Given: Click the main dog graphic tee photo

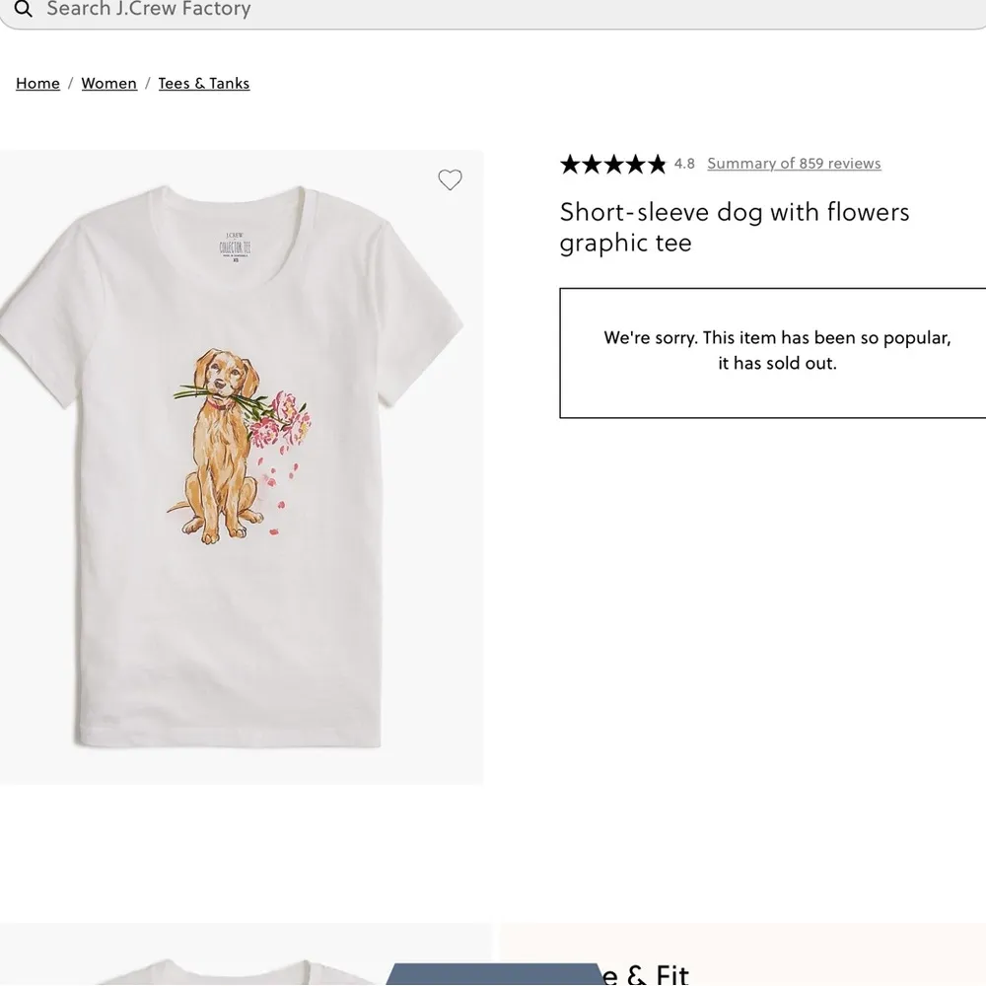Looking at the screenshot, I should (242, 463).
